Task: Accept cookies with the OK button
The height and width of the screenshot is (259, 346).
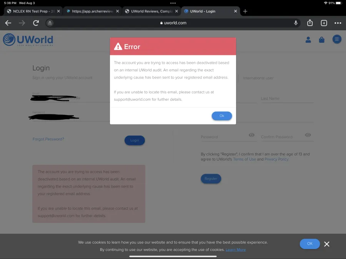Action: point(309,244)
